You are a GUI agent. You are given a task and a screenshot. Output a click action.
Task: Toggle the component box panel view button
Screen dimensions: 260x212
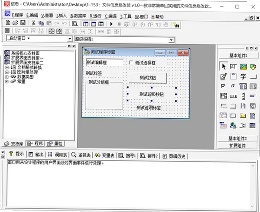pyautogui.click(x=101, y=24)
